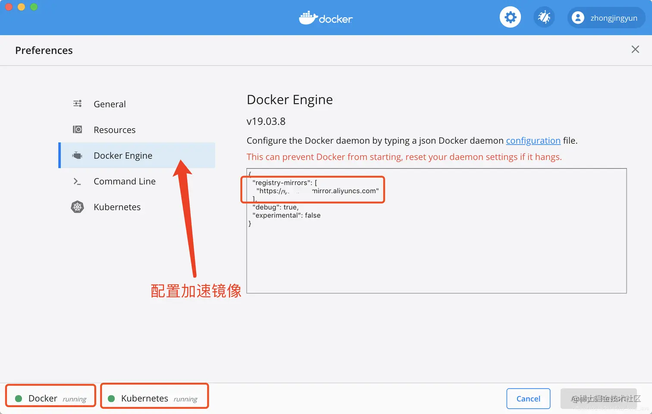Click the Docker Engine icon in sidebar
This screenshot has width=652, height=414.
tap(77, 155)
